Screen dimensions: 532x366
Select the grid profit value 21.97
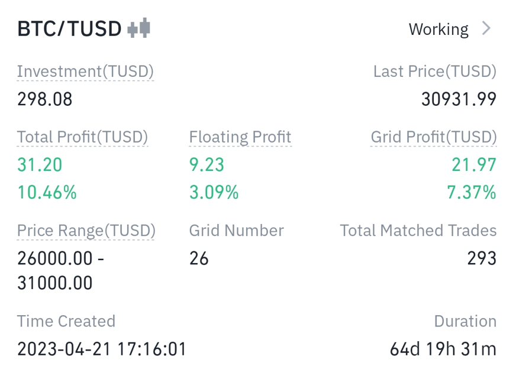[474, 165]
